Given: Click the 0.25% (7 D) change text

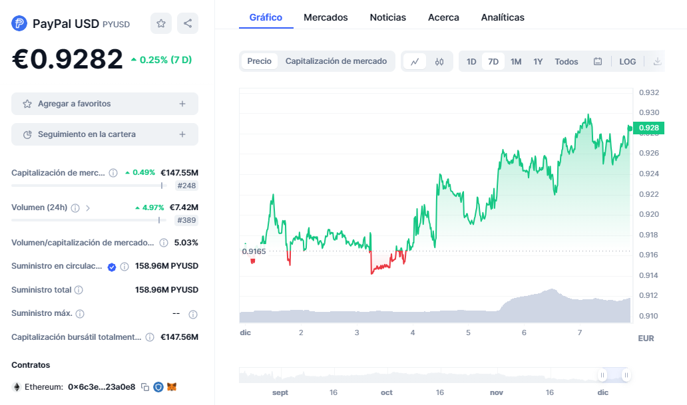Looking at the screenshot, I should click(161, 60).
